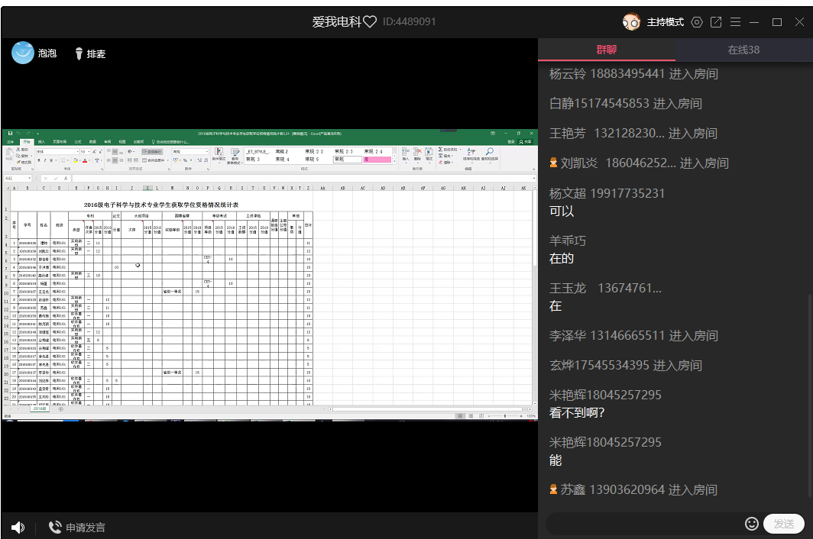Mute the room with the speaker icon
Viewport: 813px width, 539px height.
coord(18,528)
